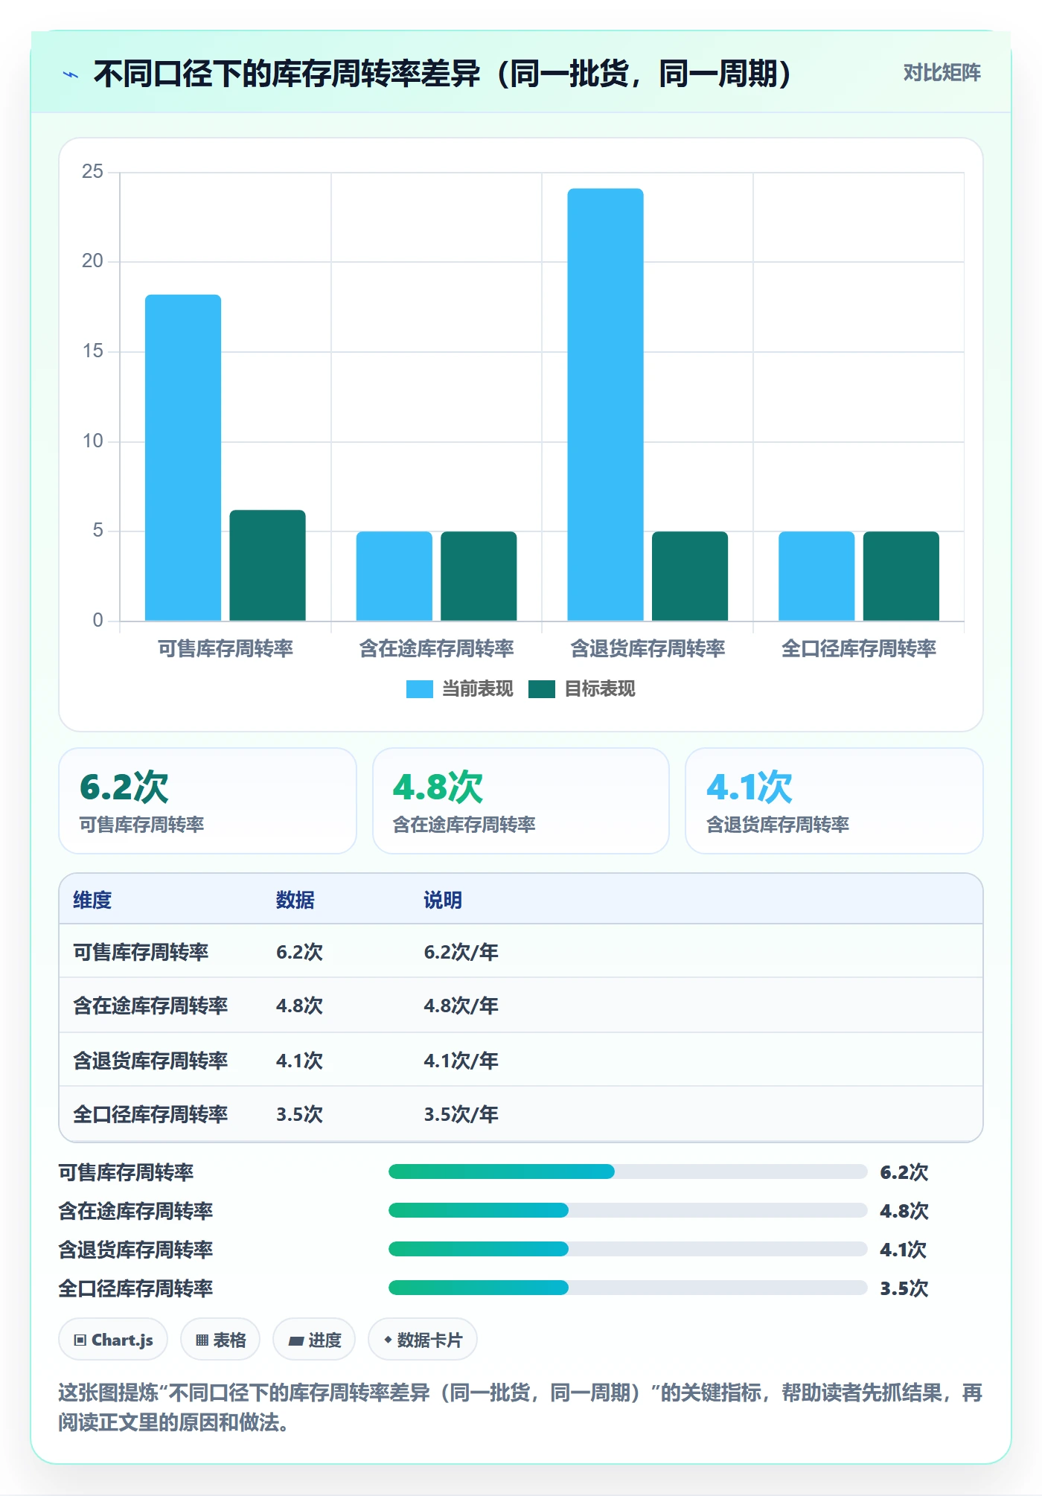Click the 可售库存周转率 progress bar
1042x1496 pixels.
(x=628, y=1172)
